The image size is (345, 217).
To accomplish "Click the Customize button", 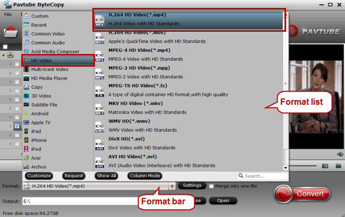I will [39, 176].
